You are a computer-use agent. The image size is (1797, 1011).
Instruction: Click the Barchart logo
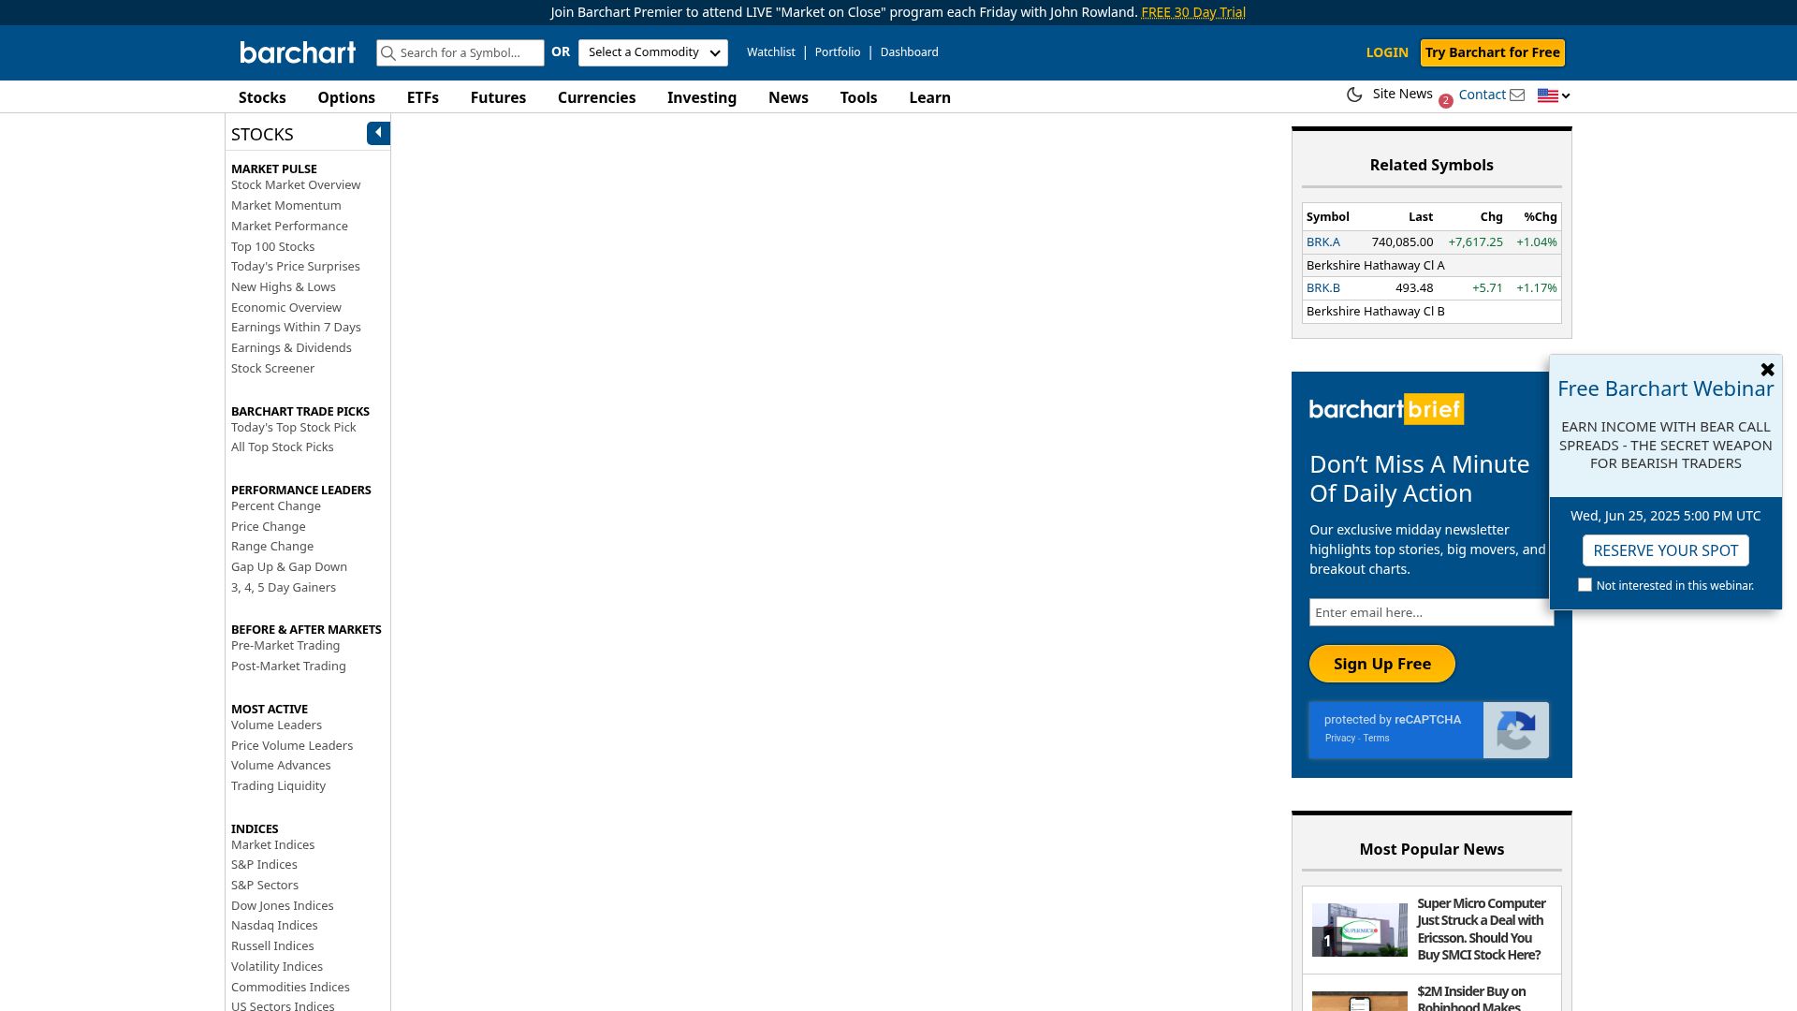pos(298,52)
